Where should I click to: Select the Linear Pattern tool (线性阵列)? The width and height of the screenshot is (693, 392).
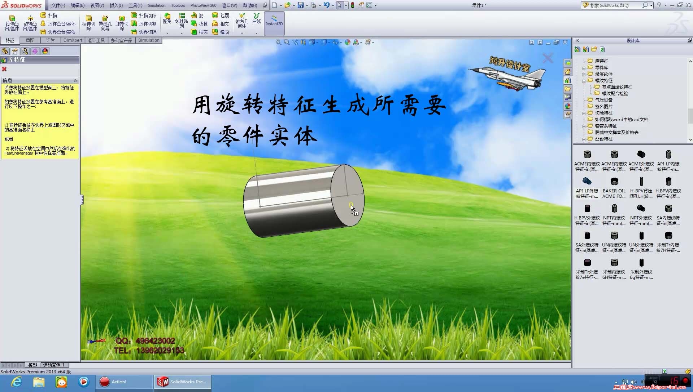click(182, 21)
